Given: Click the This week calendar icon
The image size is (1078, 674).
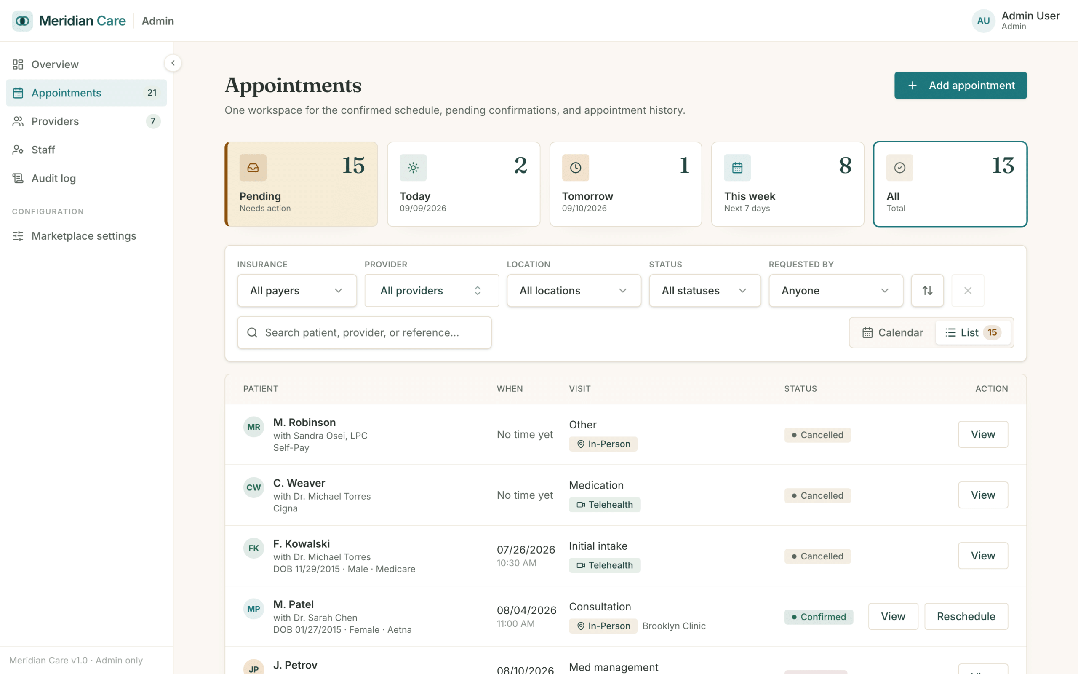Looking at the screenshot, I should [737, 168].
